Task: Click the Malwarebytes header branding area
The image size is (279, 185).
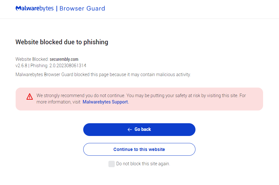Action: click(x=57, y=8)
